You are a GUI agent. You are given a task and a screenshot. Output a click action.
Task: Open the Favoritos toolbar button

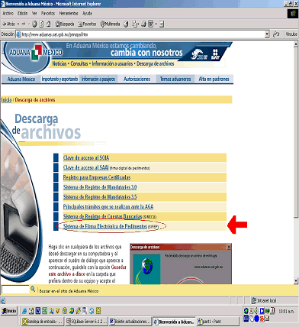coord(87,24)
